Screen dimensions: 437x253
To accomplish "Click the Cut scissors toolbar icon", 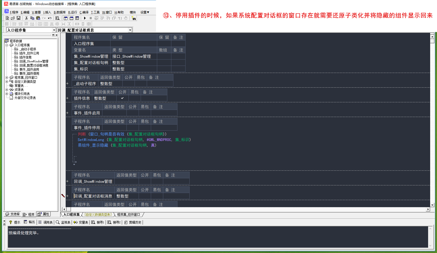I will click(26, 18).
